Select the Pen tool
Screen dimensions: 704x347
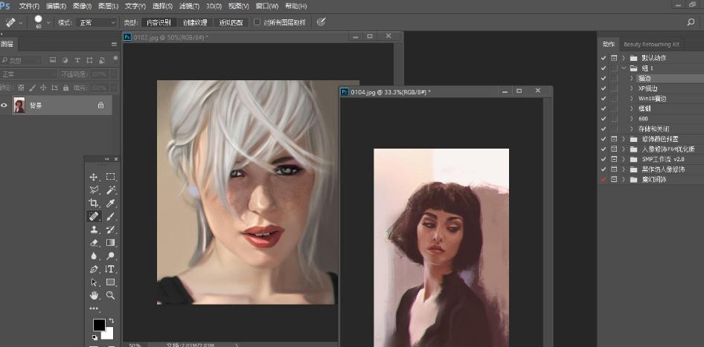[94, 269]
